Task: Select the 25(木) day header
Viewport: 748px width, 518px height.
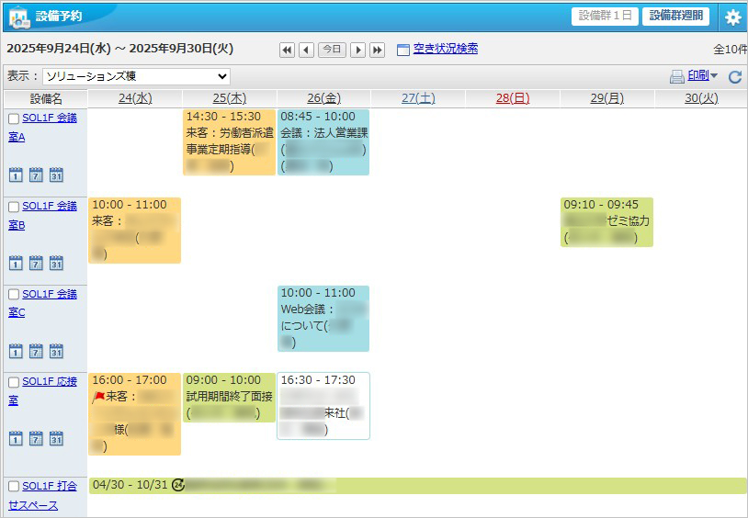Action: pos(230,98)
